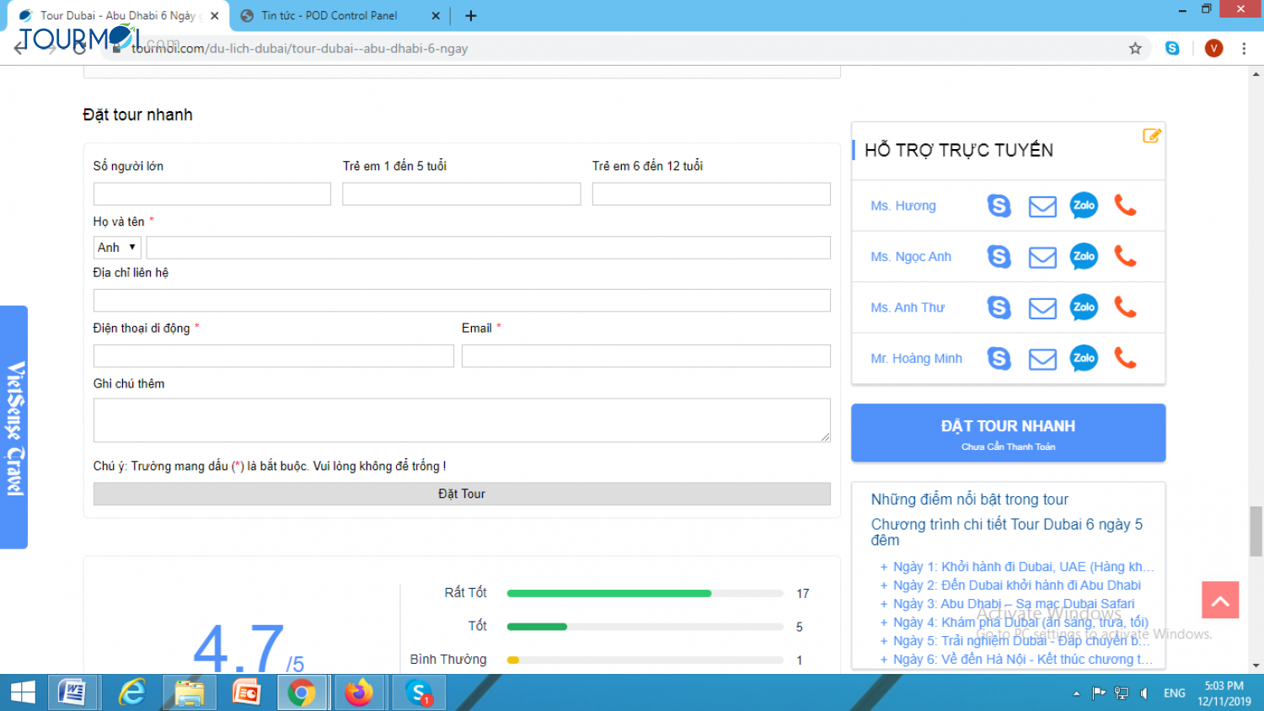Click Skype icon for Ms. Hương
1264x711 pixels.
pos(999,206)
